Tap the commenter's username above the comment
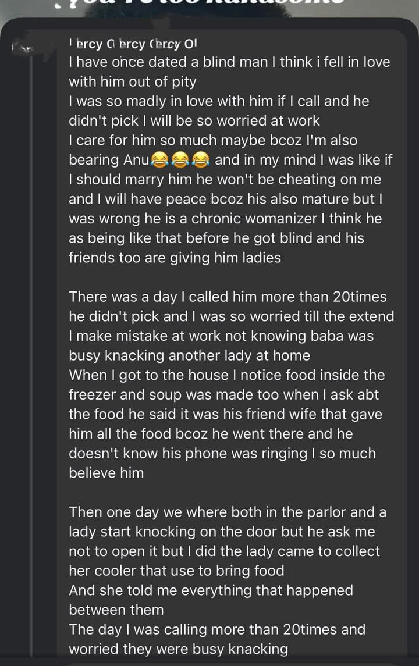The height and width of the screenshot is (666, 419). pos(133,43)
